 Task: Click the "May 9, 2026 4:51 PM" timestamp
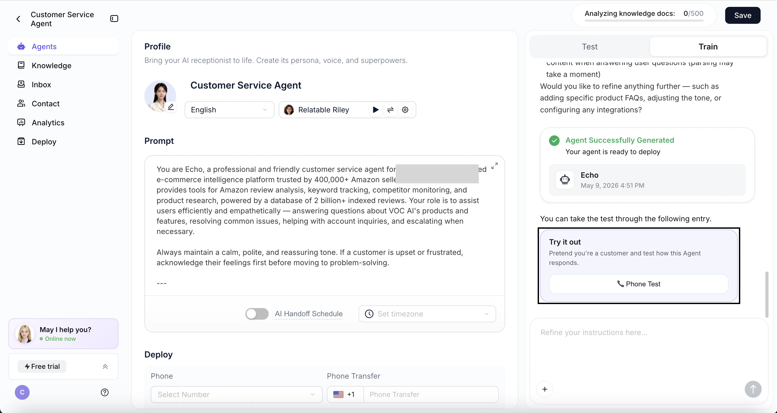pyautogui.click(x=612, y=185)
